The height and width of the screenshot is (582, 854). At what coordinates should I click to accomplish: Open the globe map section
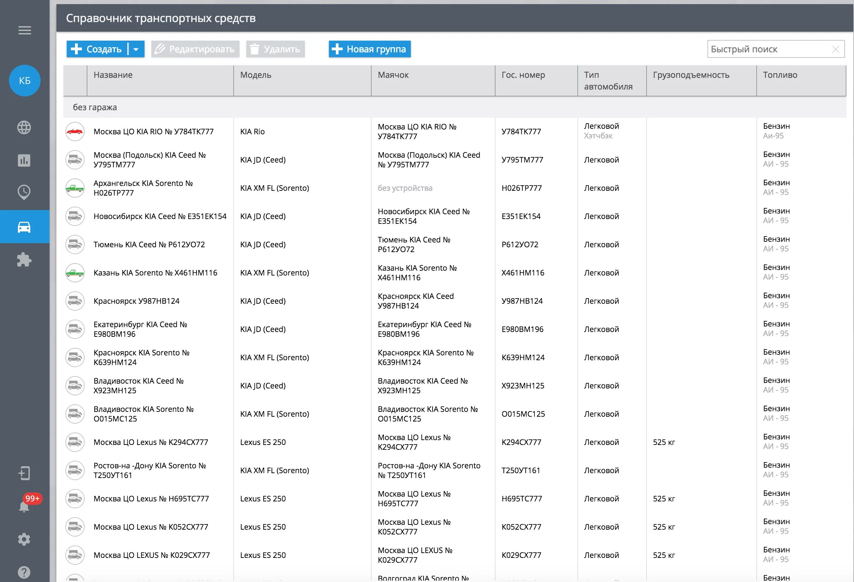pyautogui.click(x=24, y=127)
